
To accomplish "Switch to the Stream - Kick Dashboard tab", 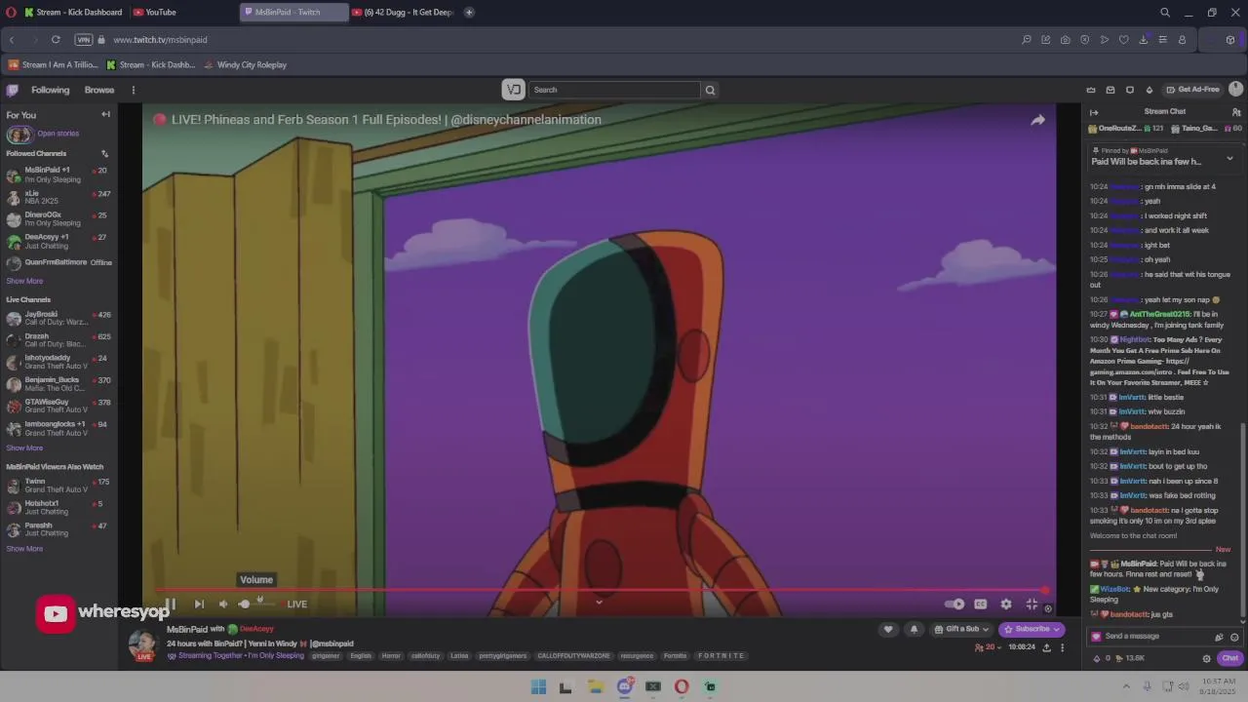I will (x=73, y=13).
